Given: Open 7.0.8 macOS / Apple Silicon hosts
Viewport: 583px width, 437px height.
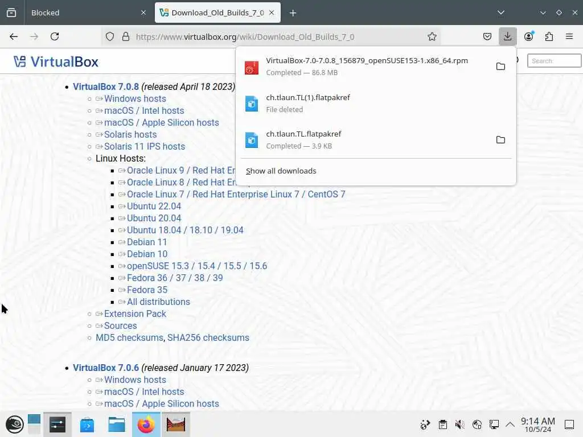Looking at the screenshot, I should tap(161, 122).
